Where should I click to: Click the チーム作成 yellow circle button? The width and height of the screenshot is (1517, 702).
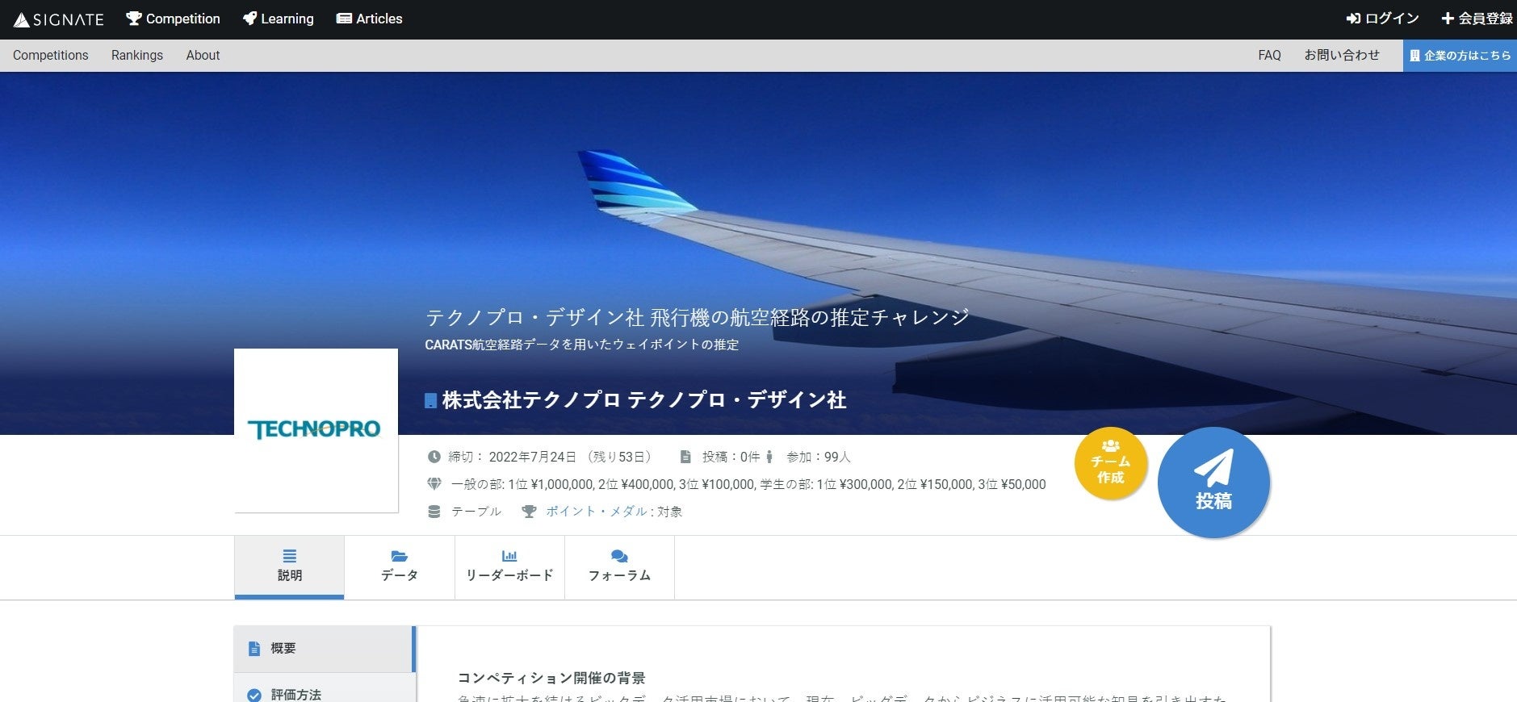click(x=1111, y=463)
